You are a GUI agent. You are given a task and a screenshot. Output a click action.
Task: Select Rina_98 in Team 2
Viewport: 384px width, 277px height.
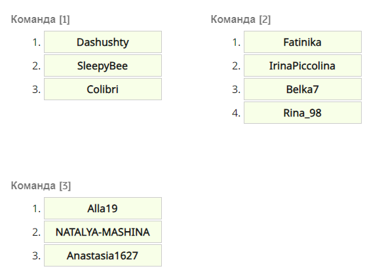(303, 113)
